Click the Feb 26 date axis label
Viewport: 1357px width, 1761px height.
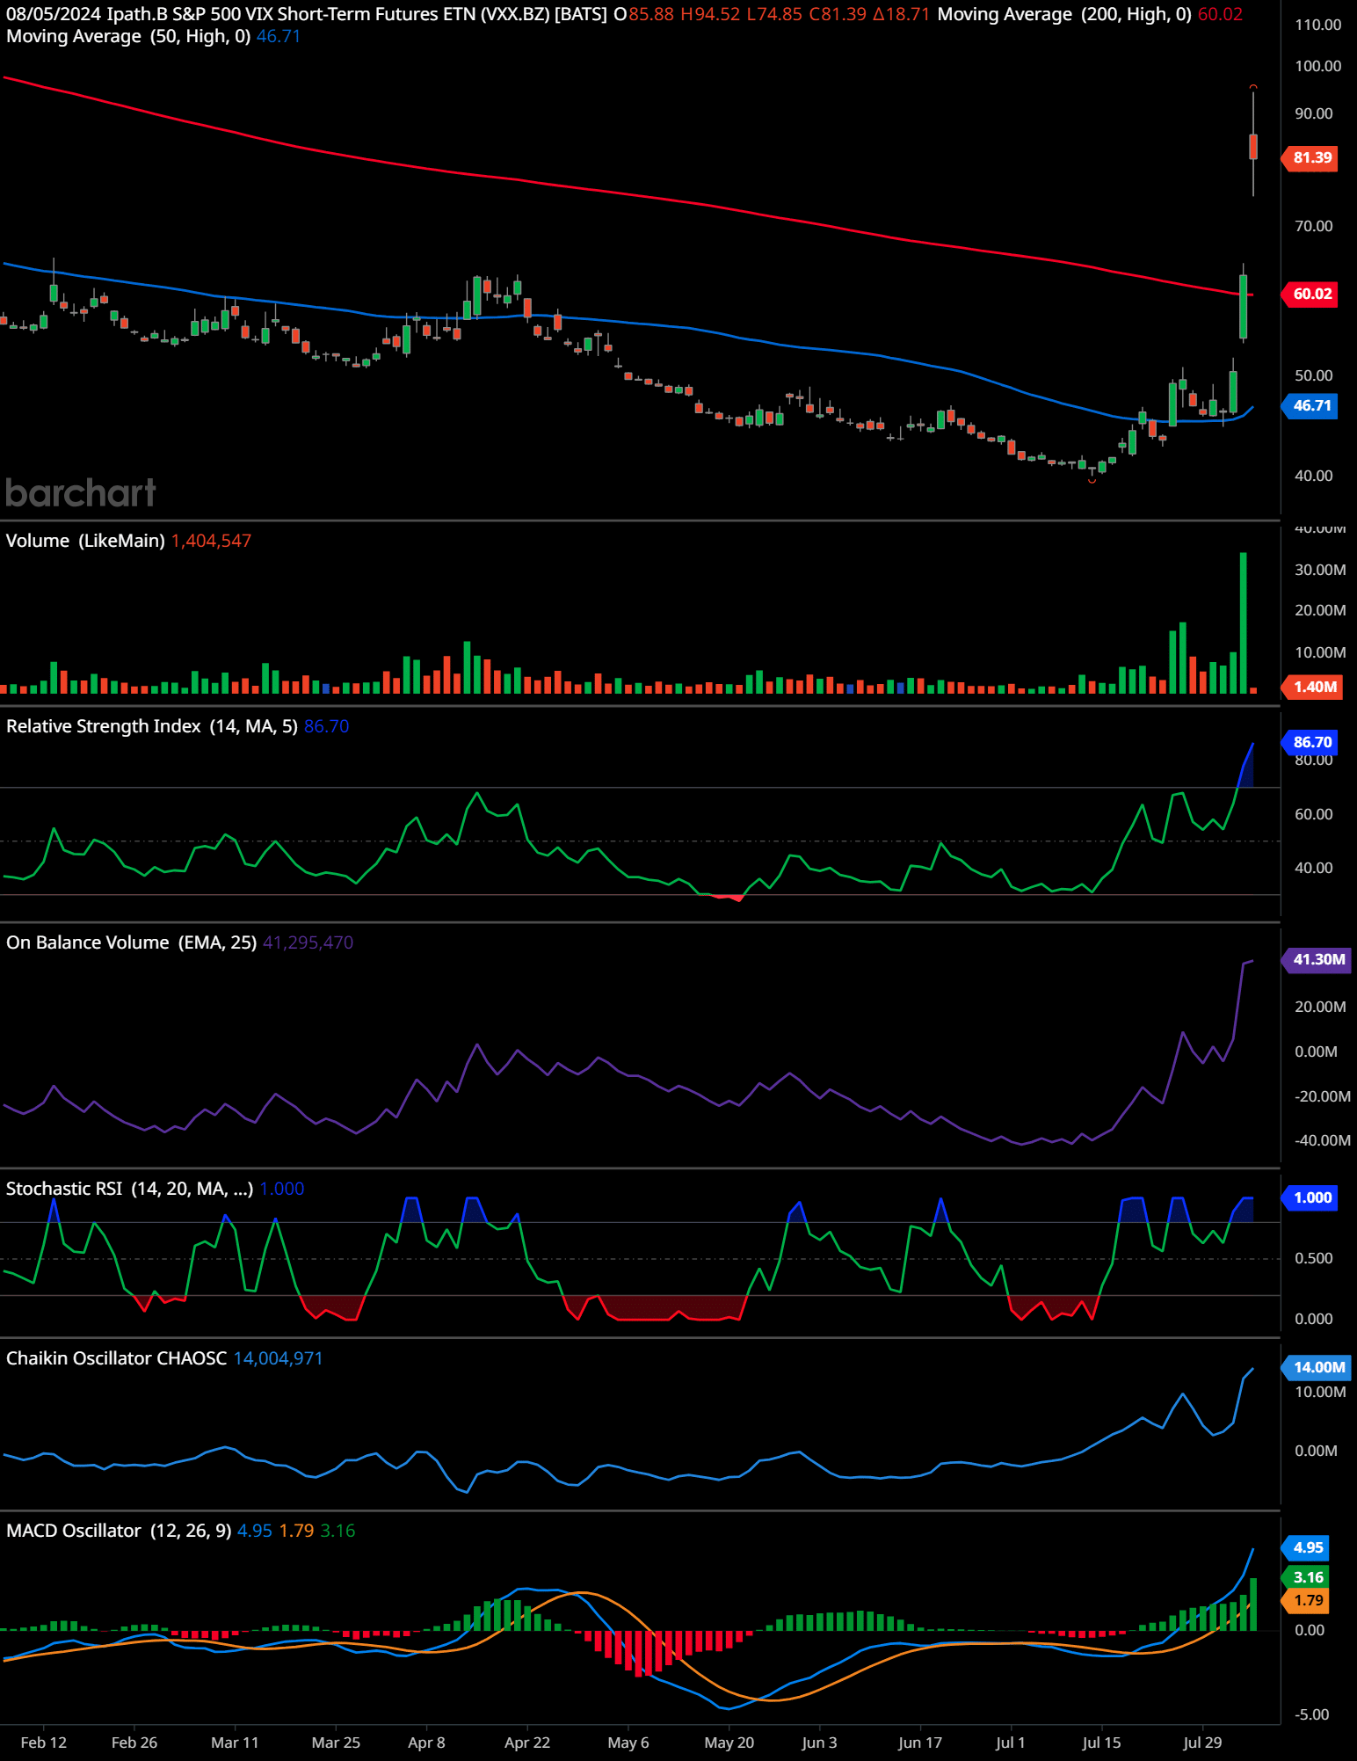point(134,1743)
